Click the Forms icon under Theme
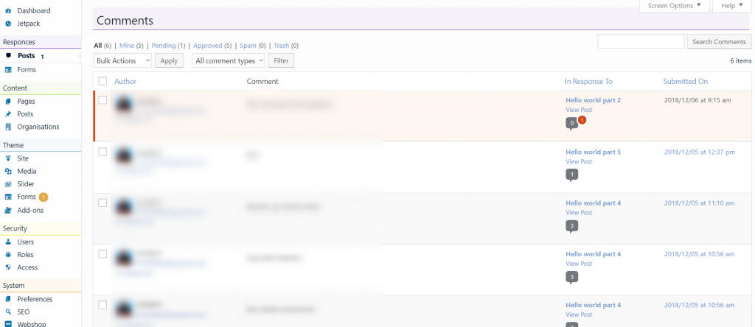The height and width of the screenshot is (327, 755). click(8, 197)
